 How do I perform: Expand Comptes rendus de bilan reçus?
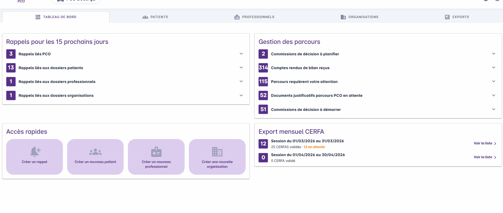(493, 68)
